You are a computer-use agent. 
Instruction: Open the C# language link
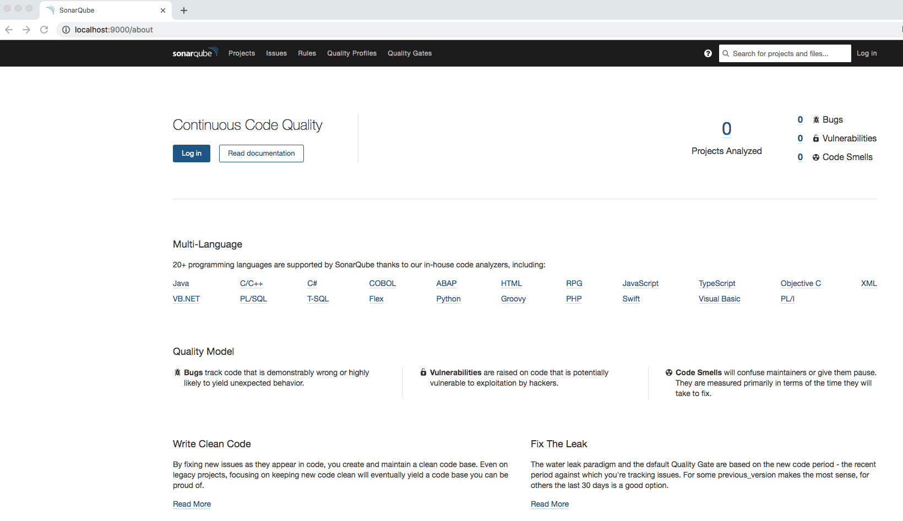[312, 283]
